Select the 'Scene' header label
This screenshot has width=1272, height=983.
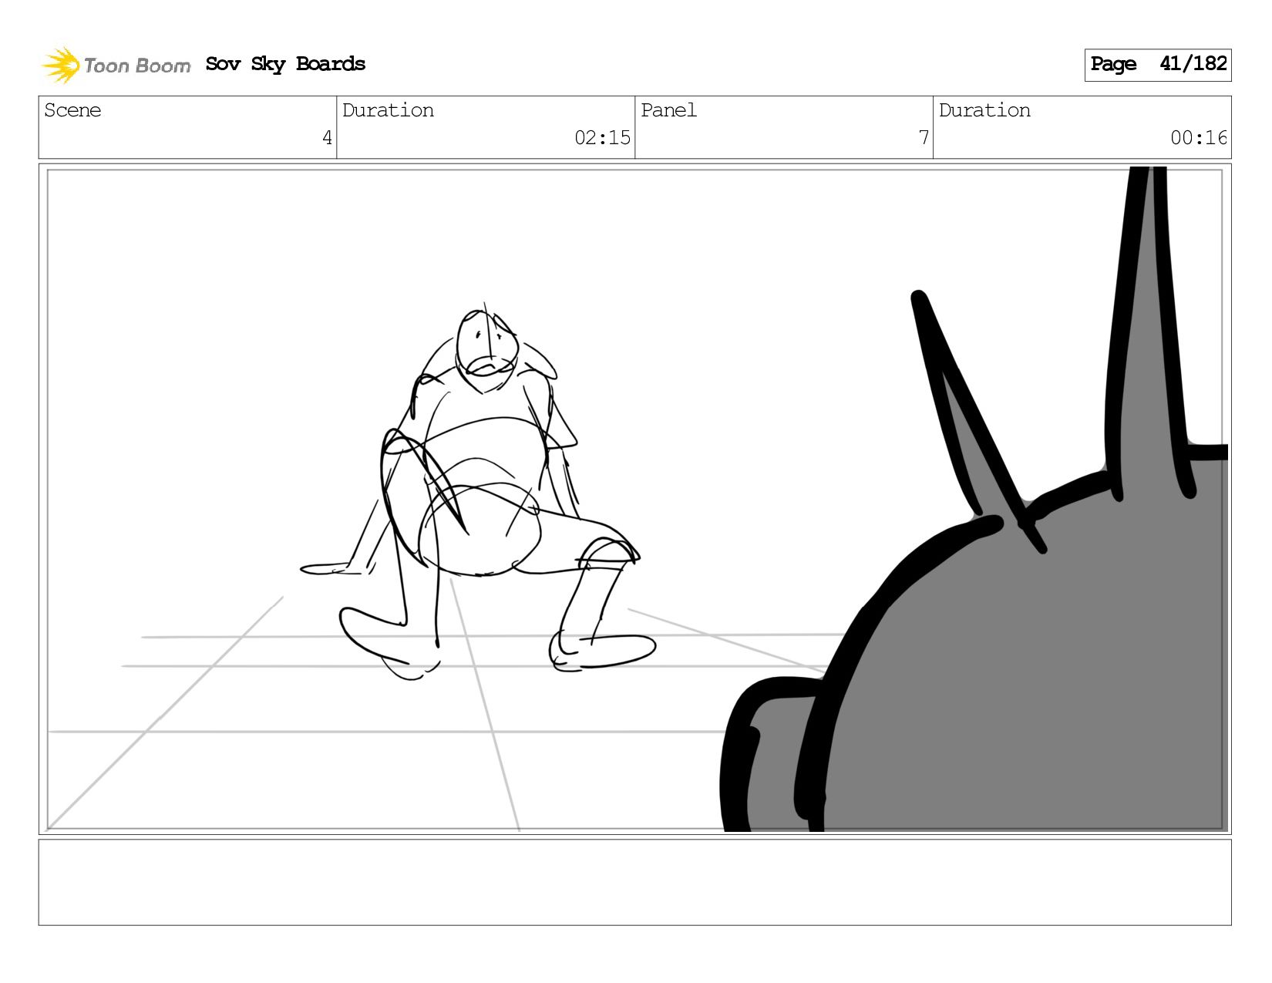point(72,110)
